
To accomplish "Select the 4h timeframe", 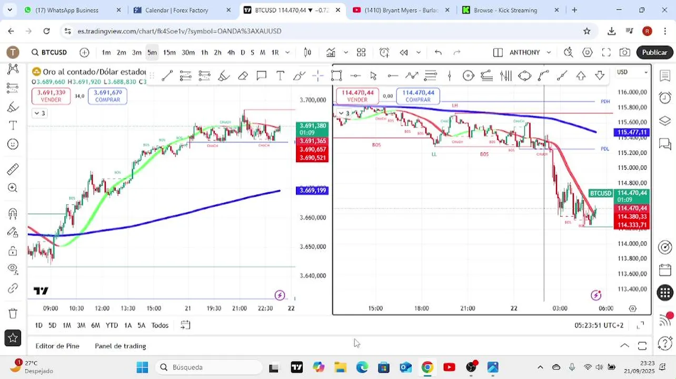I will coord(231,52).
